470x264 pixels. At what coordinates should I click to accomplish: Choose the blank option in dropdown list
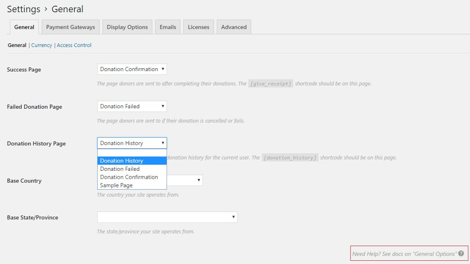point(132,153)
